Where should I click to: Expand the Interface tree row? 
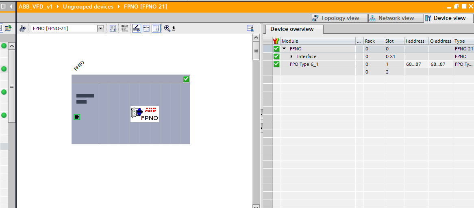(291, 56)
